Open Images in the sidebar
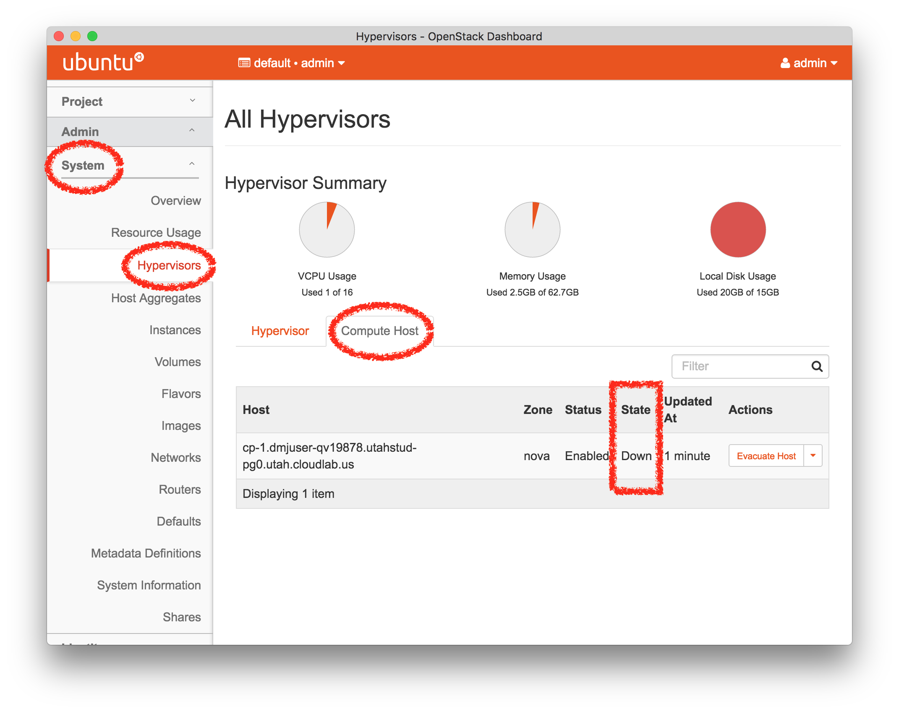This screenshot has width=899, height=712. [x=181, y=426]
